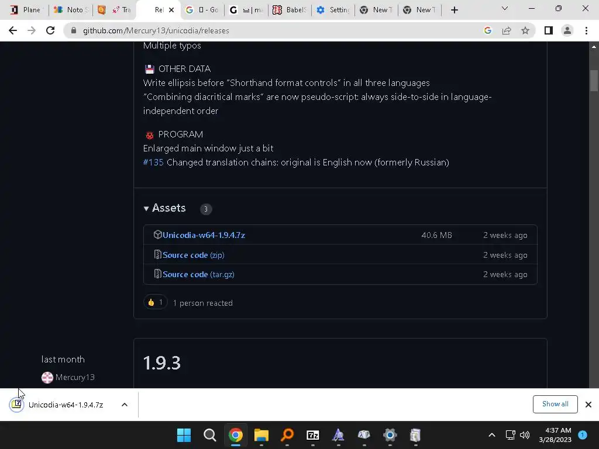This screenshot has width=599, height=449.
Task: Click the '40.6 MB' file size text
Action: [x=436, y=235]
